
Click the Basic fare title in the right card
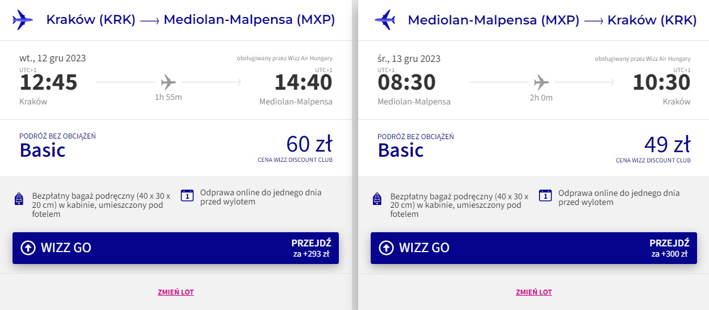[401, 150]
